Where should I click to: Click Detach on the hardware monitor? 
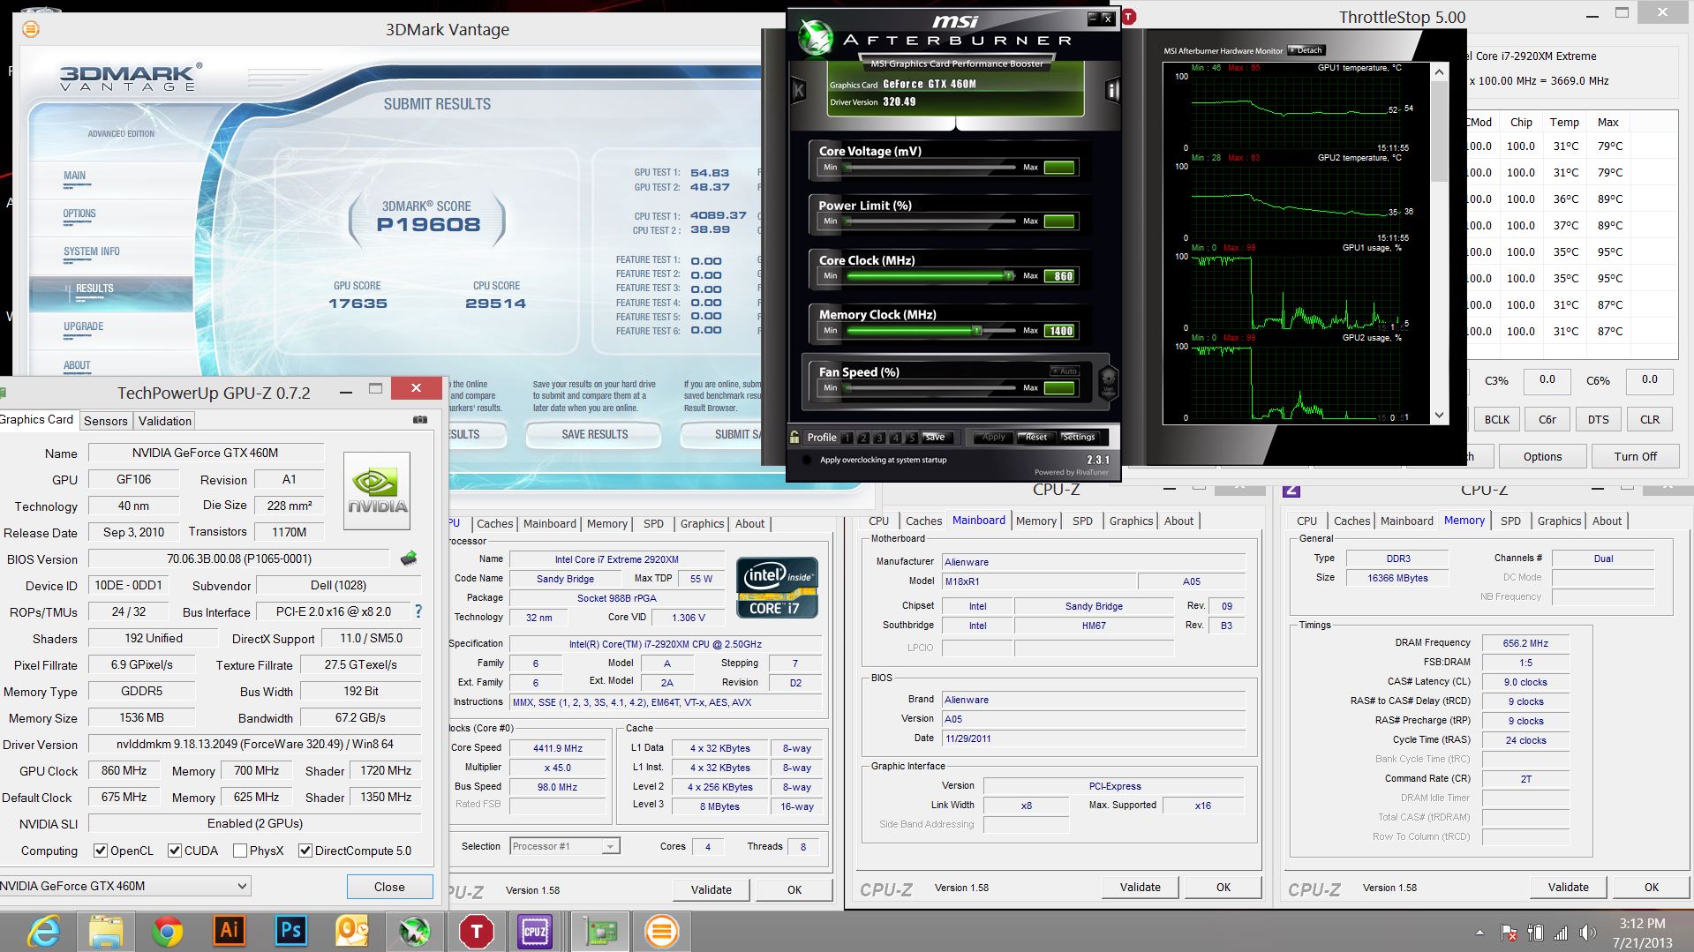click(1306, 50)
